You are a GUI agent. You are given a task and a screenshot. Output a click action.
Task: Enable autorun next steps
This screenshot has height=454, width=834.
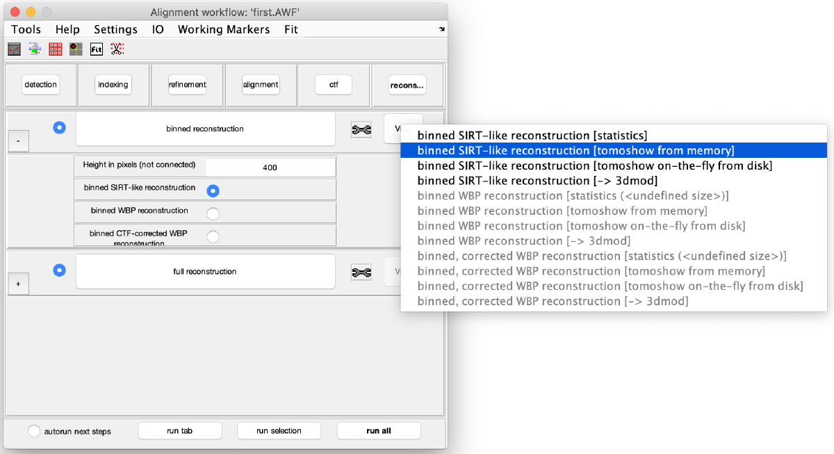pyautogui.click(x=33, y=430)
